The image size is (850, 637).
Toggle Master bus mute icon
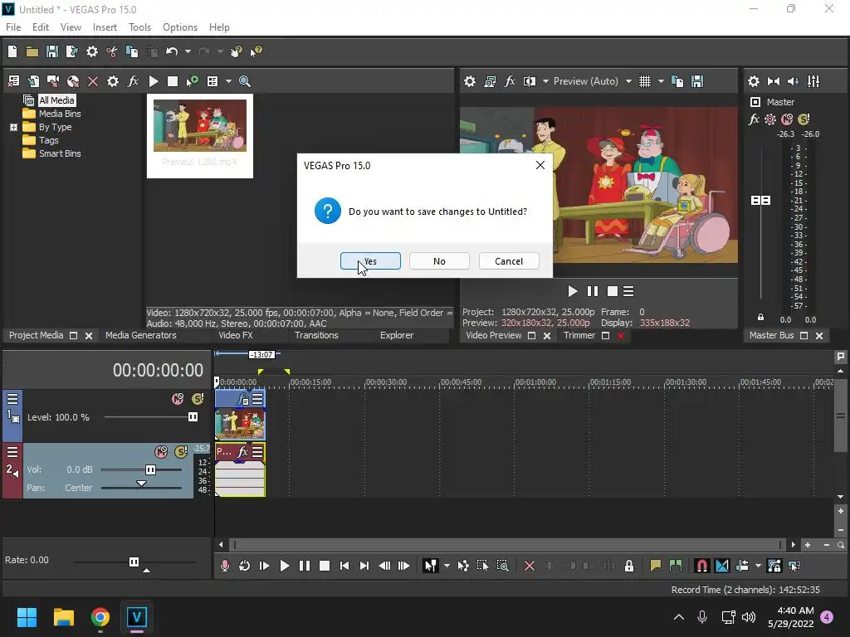click(x=787, y=119)
